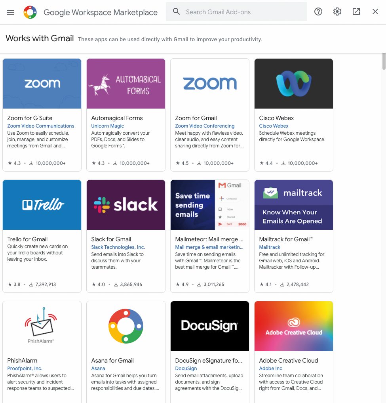Viewport: 386px width, 403px height.
Task: Click the Zoom Video Conferencing developer link
Action: (205, 126)
